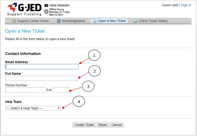The height and width of the screenshot is (136, 197).
Task: Select the Phone Number input field
Action: pyautogui.click(x=25, y=90)
